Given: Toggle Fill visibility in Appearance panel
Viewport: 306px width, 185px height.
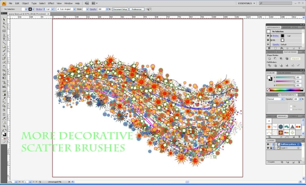Looking at the screenshot, I should click(268, 40).
